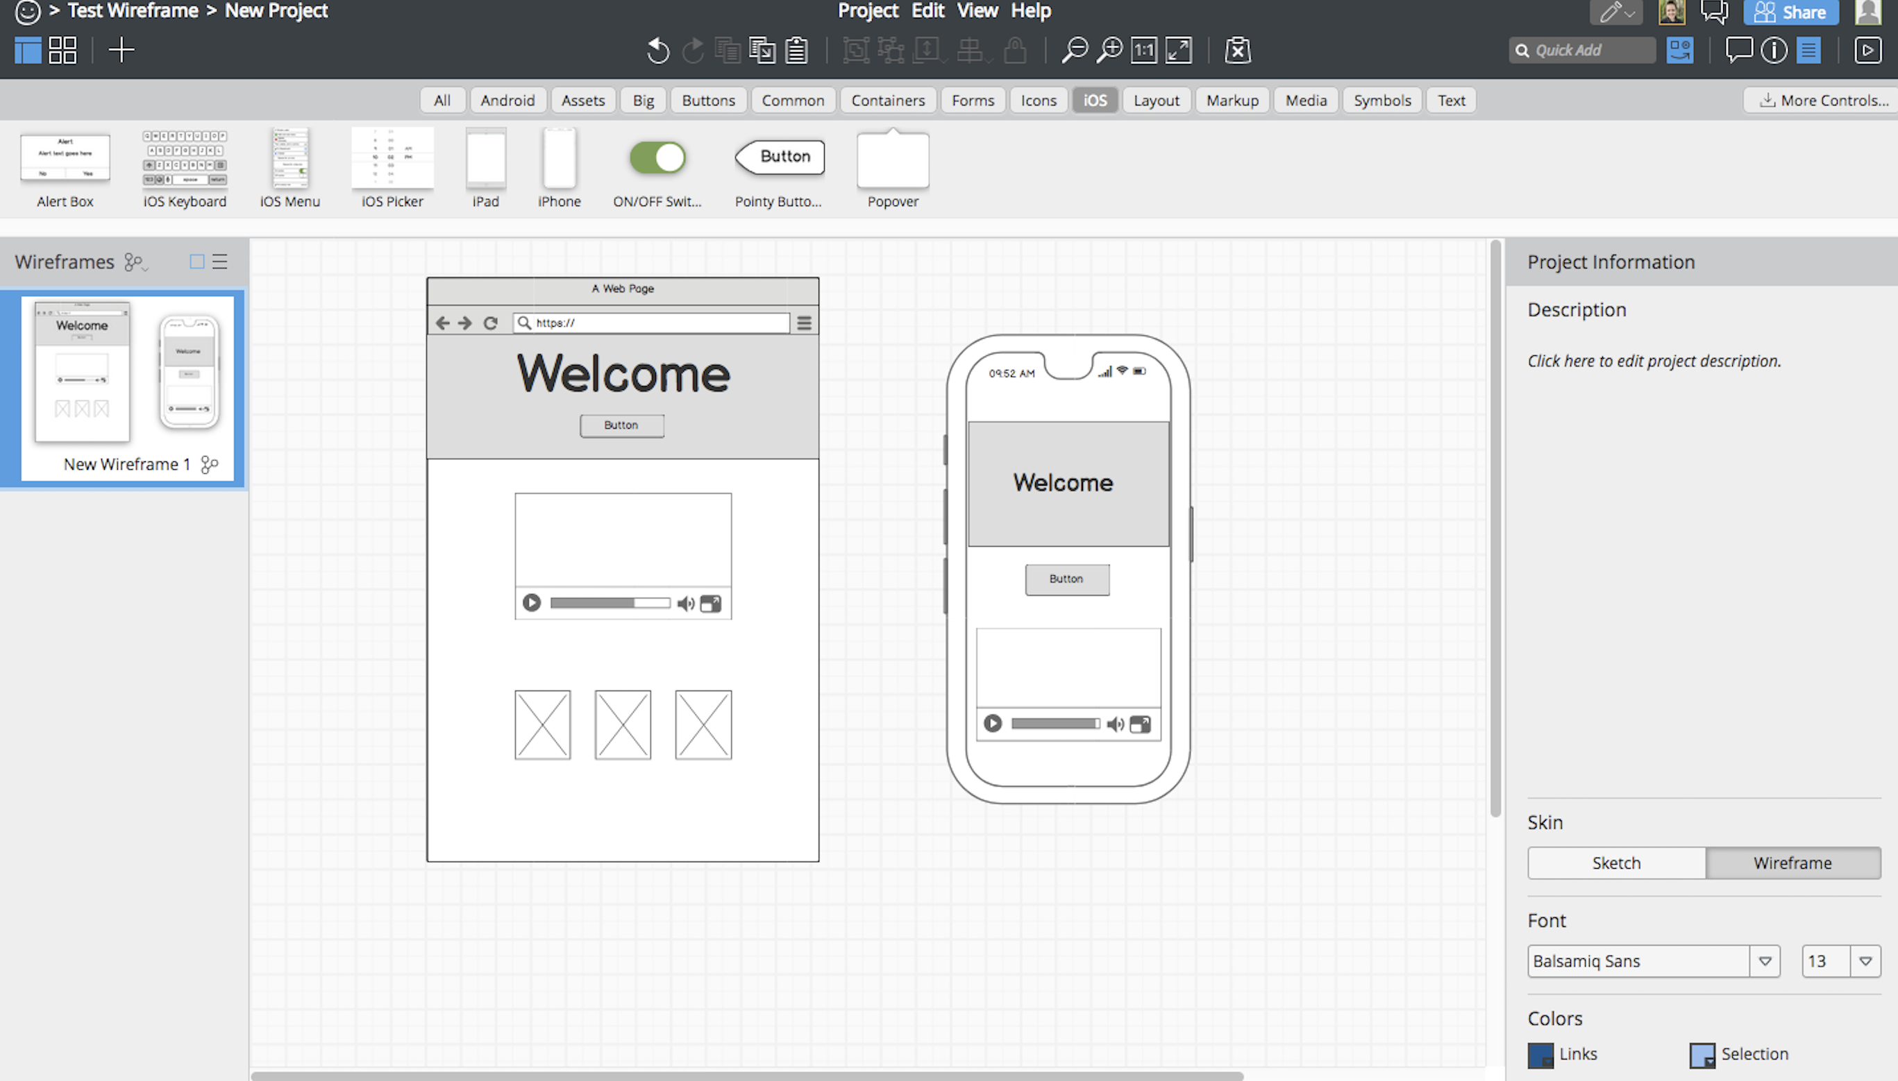Image resolution: width=1898 pixels, height=1081 pixels.
Task: Click the Quick Add input field
Action: tap(1583, 49)
